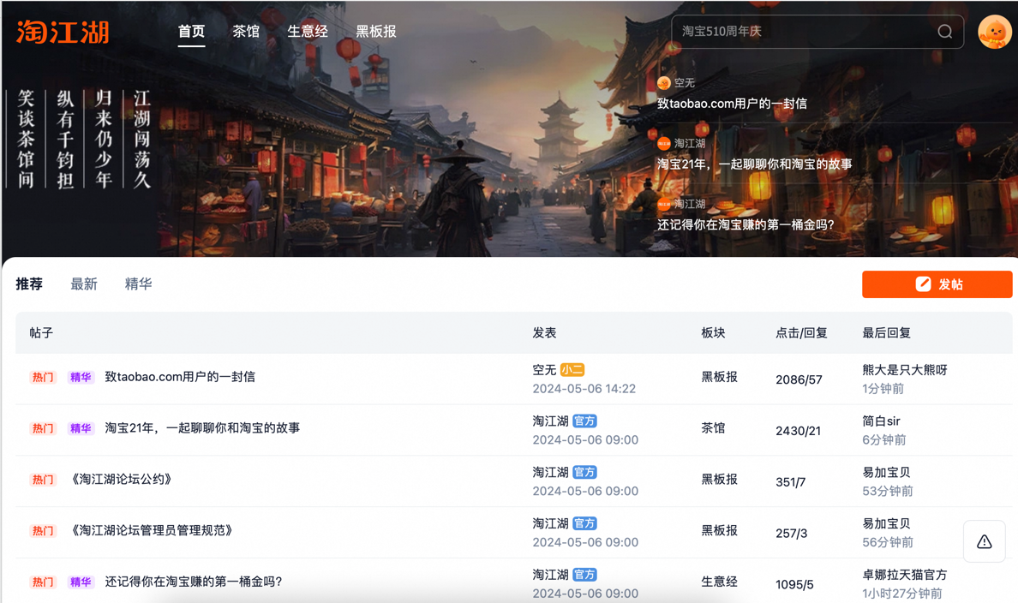Image resolution: width=1018 pixels, height=603 pixels.
Task: Click 精华 tag on 淘宝21年 row
Action: (81, 428)
